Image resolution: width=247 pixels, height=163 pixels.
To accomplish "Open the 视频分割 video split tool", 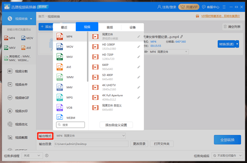I will click(x=18, y=71).
